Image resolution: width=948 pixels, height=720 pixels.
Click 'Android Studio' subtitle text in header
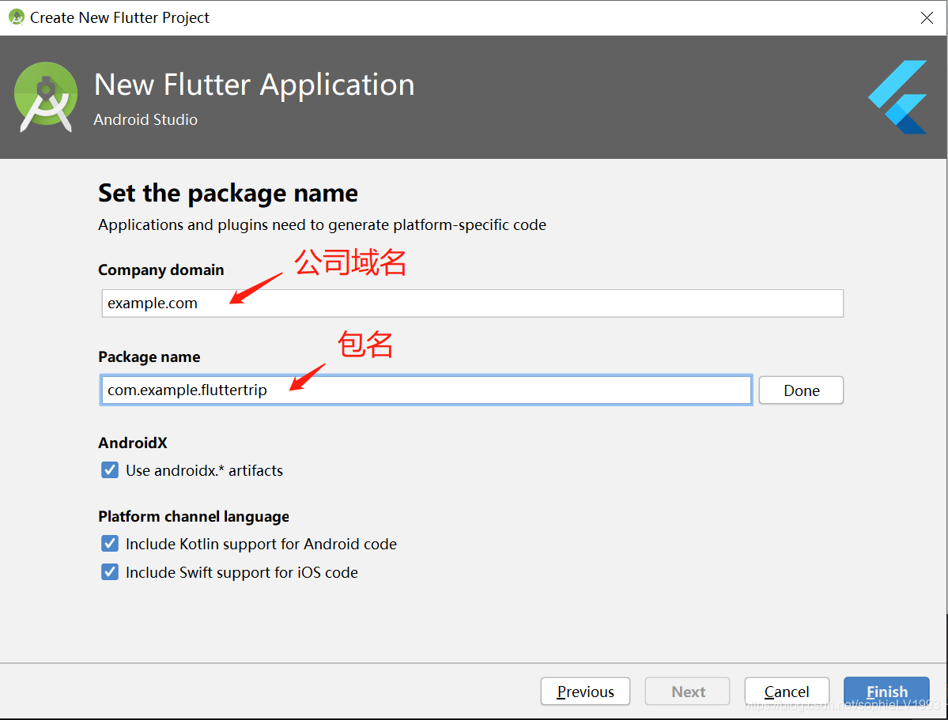tap(145, 119)
